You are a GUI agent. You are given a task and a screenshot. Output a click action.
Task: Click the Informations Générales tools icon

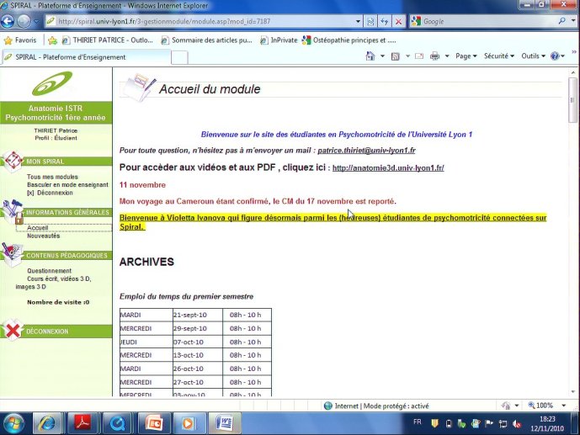(x=13, y=212)
